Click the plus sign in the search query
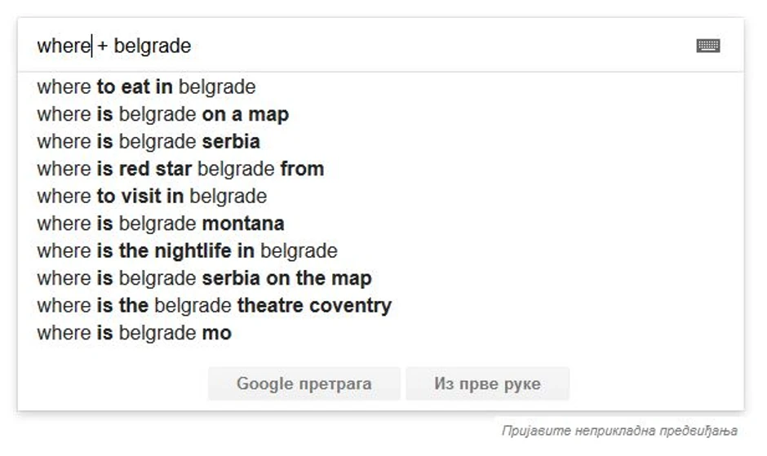This screenshot has width=767, height=456. (x=102, y=46)
